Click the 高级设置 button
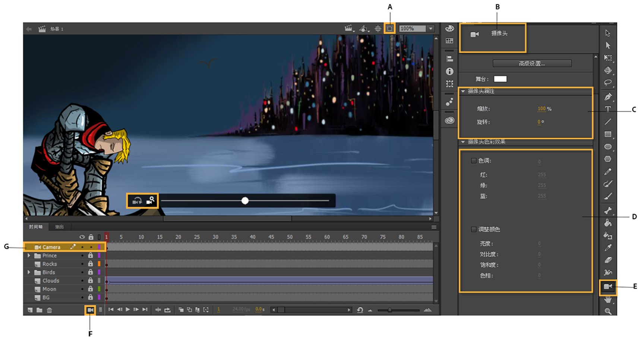The image size is (641, 339). coord(532,64)
